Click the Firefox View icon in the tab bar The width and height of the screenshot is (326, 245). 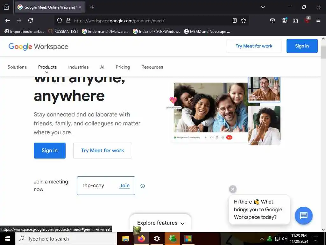point(6,7)
